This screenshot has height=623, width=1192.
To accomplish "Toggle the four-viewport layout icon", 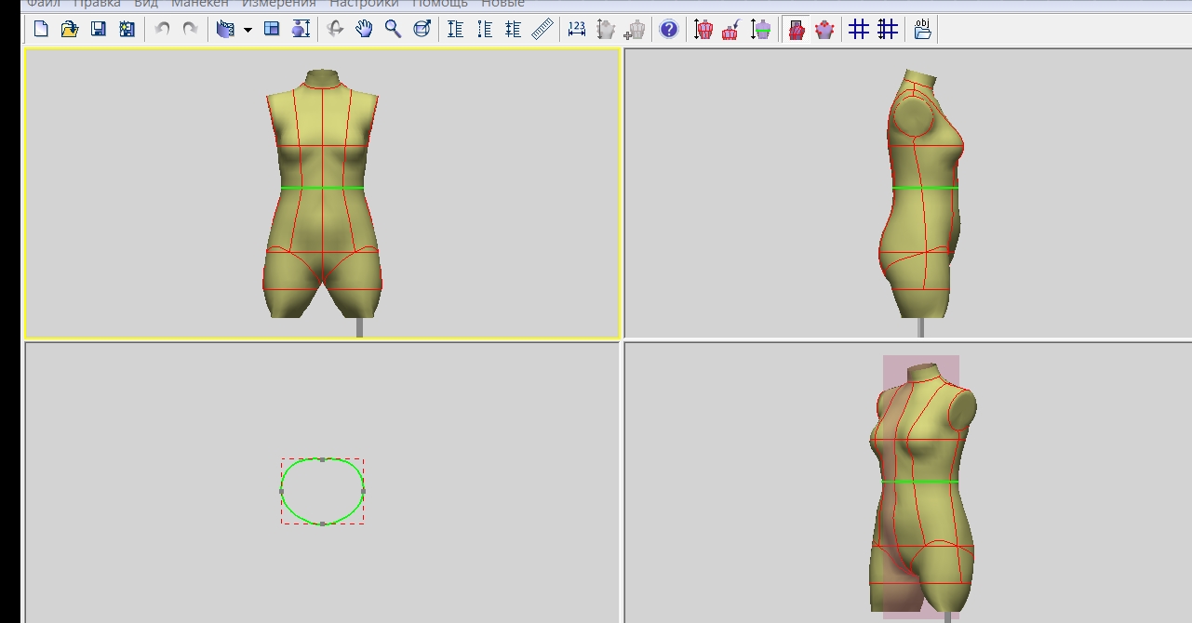I will pos(272,29).
